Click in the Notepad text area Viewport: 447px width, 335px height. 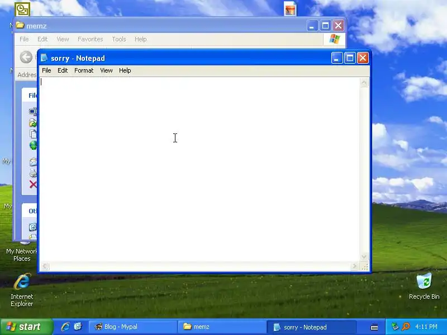[199, 170]
